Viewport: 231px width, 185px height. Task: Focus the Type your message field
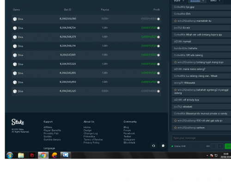[x=201, y=138]
